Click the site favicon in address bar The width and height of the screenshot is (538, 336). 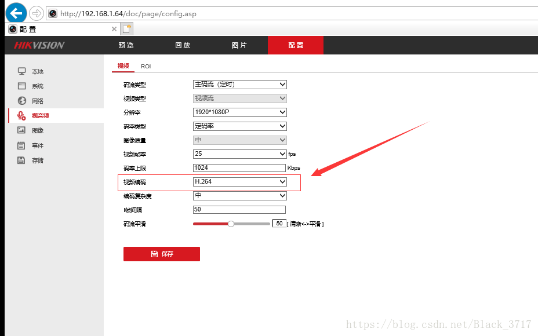click(53, 13)
